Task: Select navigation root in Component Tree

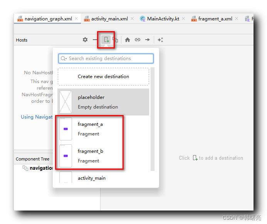Action: (x=38, y=168)
